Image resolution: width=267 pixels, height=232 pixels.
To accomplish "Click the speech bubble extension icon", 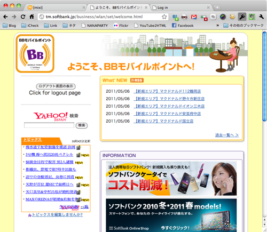I will 213,17.
